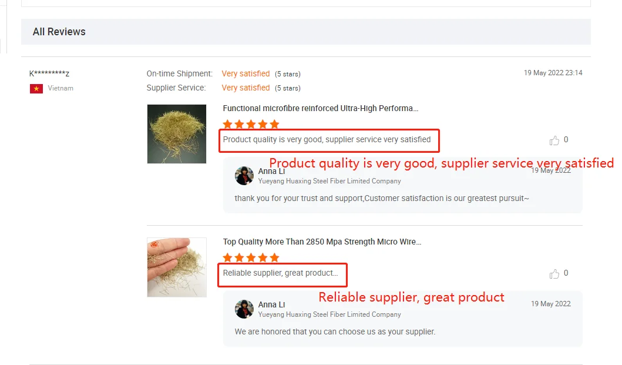
Task: Expand truncated 'Reliable supplier, great product...' review text
Action: [280, 273]
